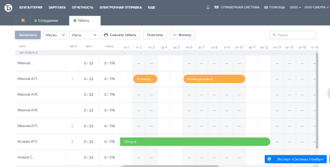Click the envelope icon beside Помощь

266,7
